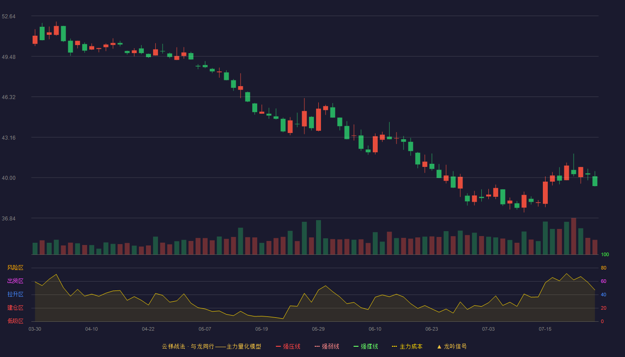The height and width of the screenshot is (357, 625).
Task: Click the 40 indicator scale value
Action: pyautogui.click(x=604, y=295)
